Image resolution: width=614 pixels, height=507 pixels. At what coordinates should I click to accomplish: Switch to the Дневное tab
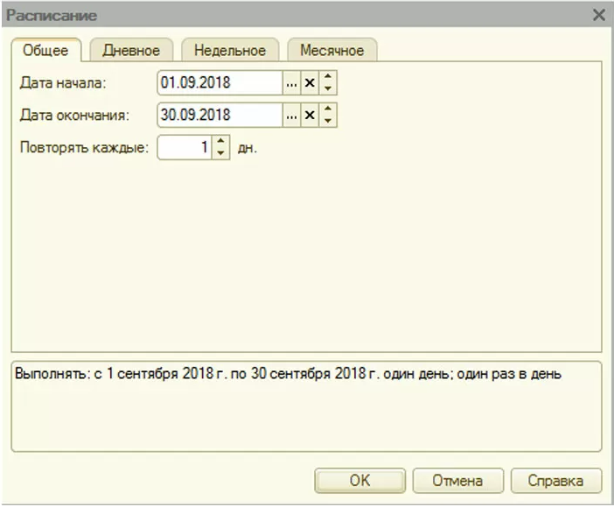click(131, 50)
